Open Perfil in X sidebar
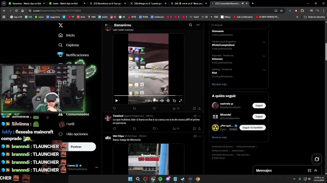The width and height of the screenshot is (327, 183). (x=66, y=124)
